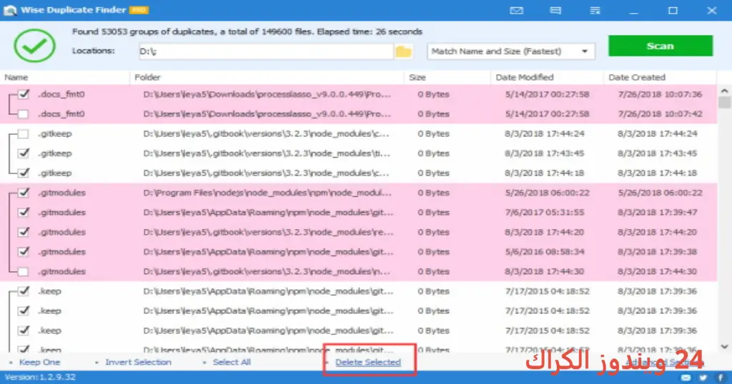
Task: Select the date cell 7/26/2018 10:07:36
Action: (x=660, y=94)
